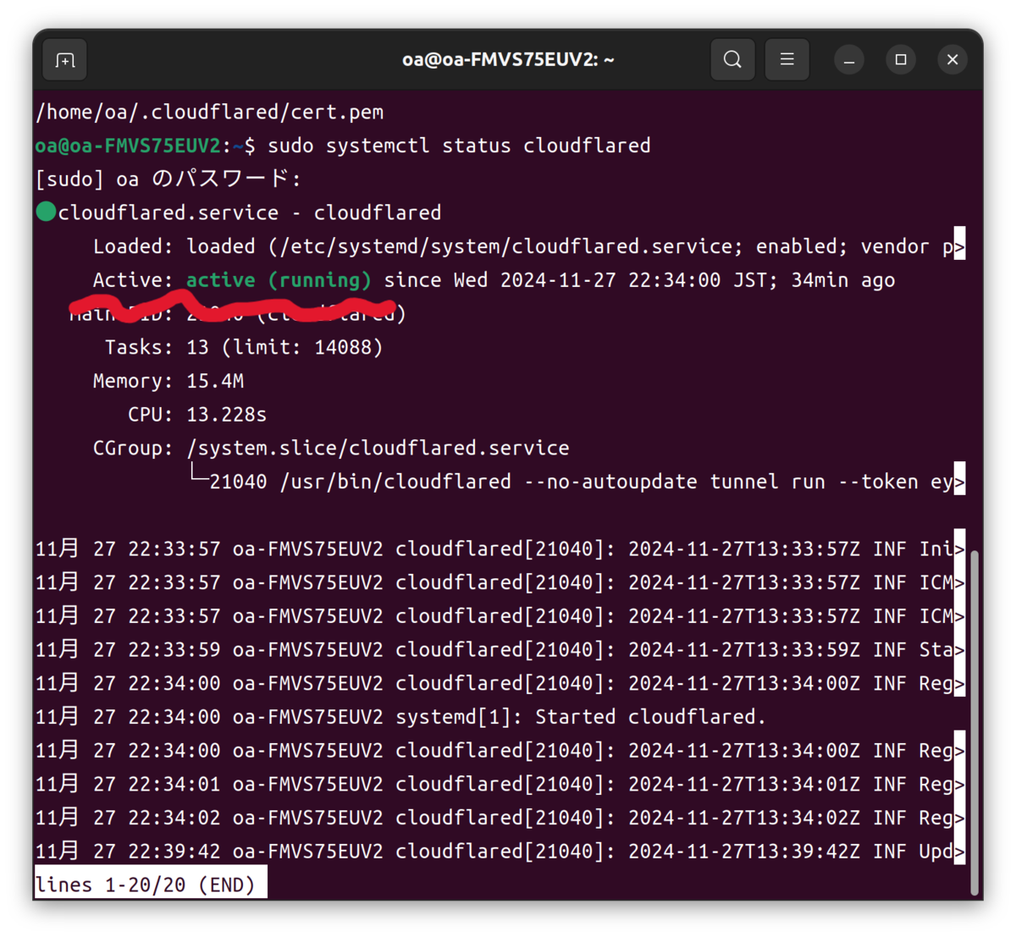Image resolution: width=1016 pixels, height=937 pixels.
Task: Click the truncation marker after --token ey
Action: 959,478
